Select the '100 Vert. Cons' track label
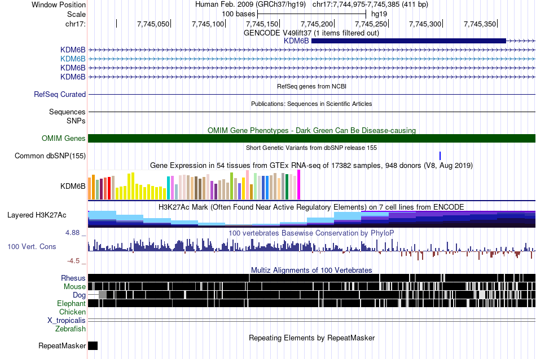The width and height of the screenshot is (536, 359). 32,247
